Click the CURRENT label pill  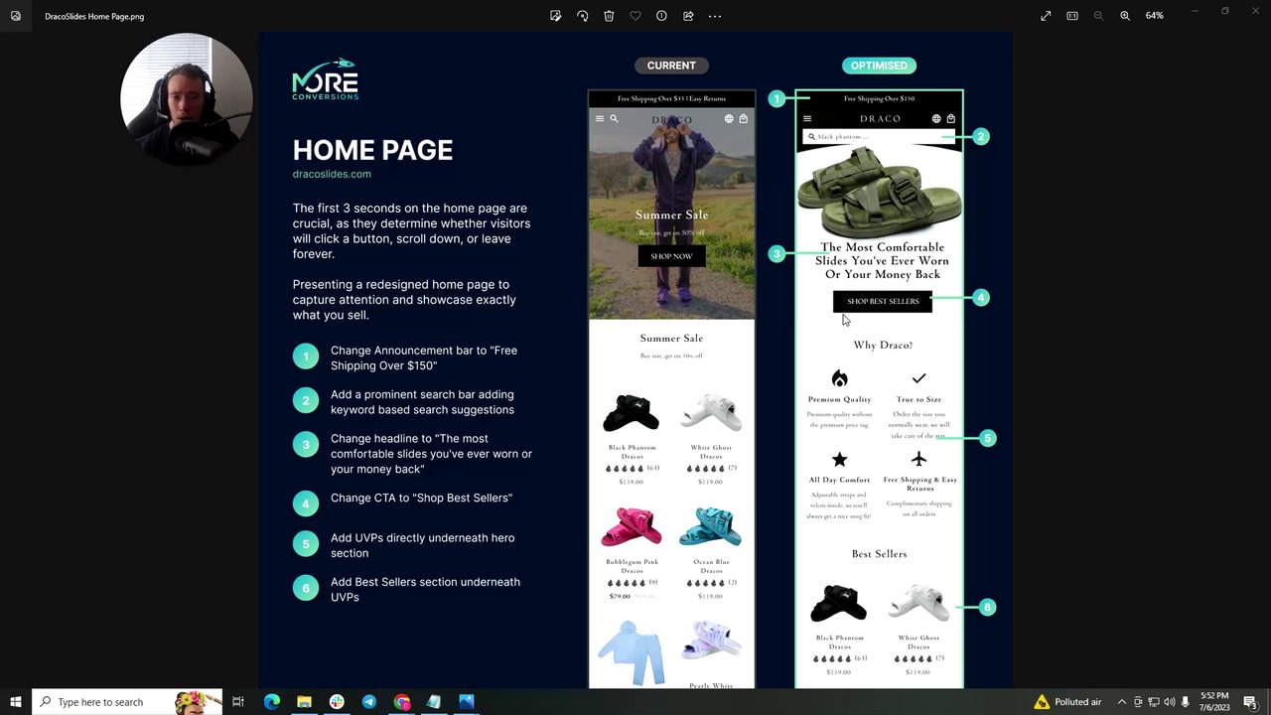pos(671,66)
